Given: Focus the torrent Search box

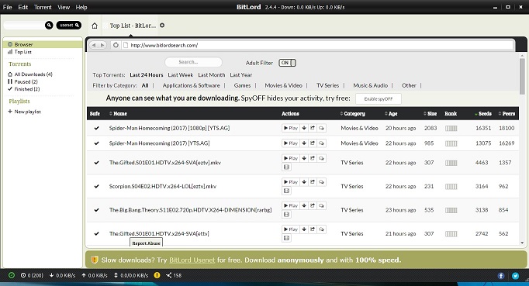Looking at the screenshot, I should [x=193, y=62].
